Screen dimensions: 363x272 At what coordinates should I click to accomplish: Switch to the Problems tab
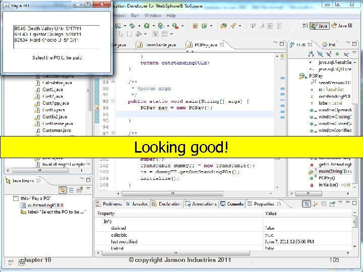[109, 204]
